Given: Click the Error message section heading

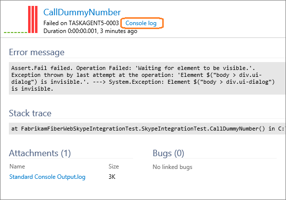Looking at the screenshot, I should (36, 52).
